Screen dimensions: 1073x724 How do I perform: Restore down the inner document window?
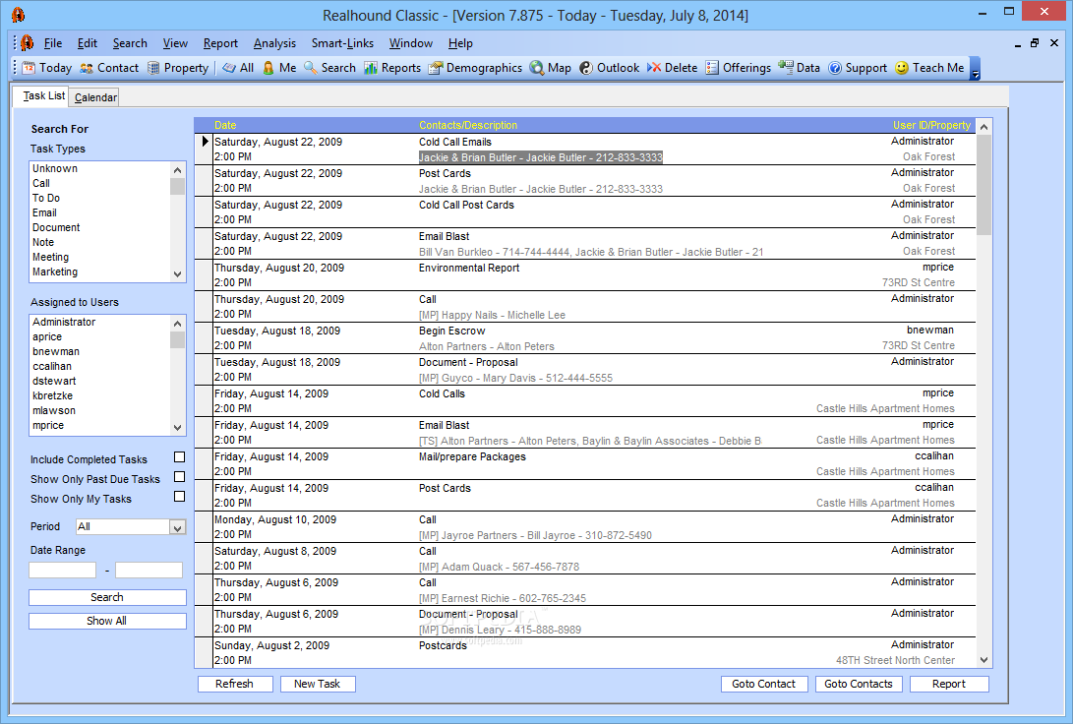coord(1035,43)
